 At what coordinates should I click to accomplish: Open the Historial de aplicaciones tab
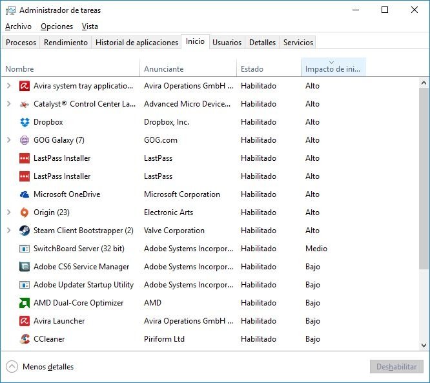(x=137, y=43)
